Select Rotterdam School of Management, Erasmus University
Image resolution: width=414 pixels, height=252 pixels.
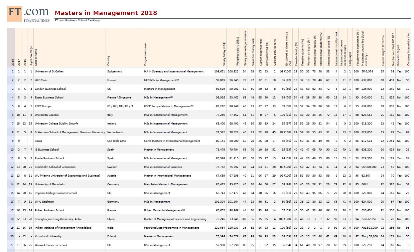pos(70,132)
